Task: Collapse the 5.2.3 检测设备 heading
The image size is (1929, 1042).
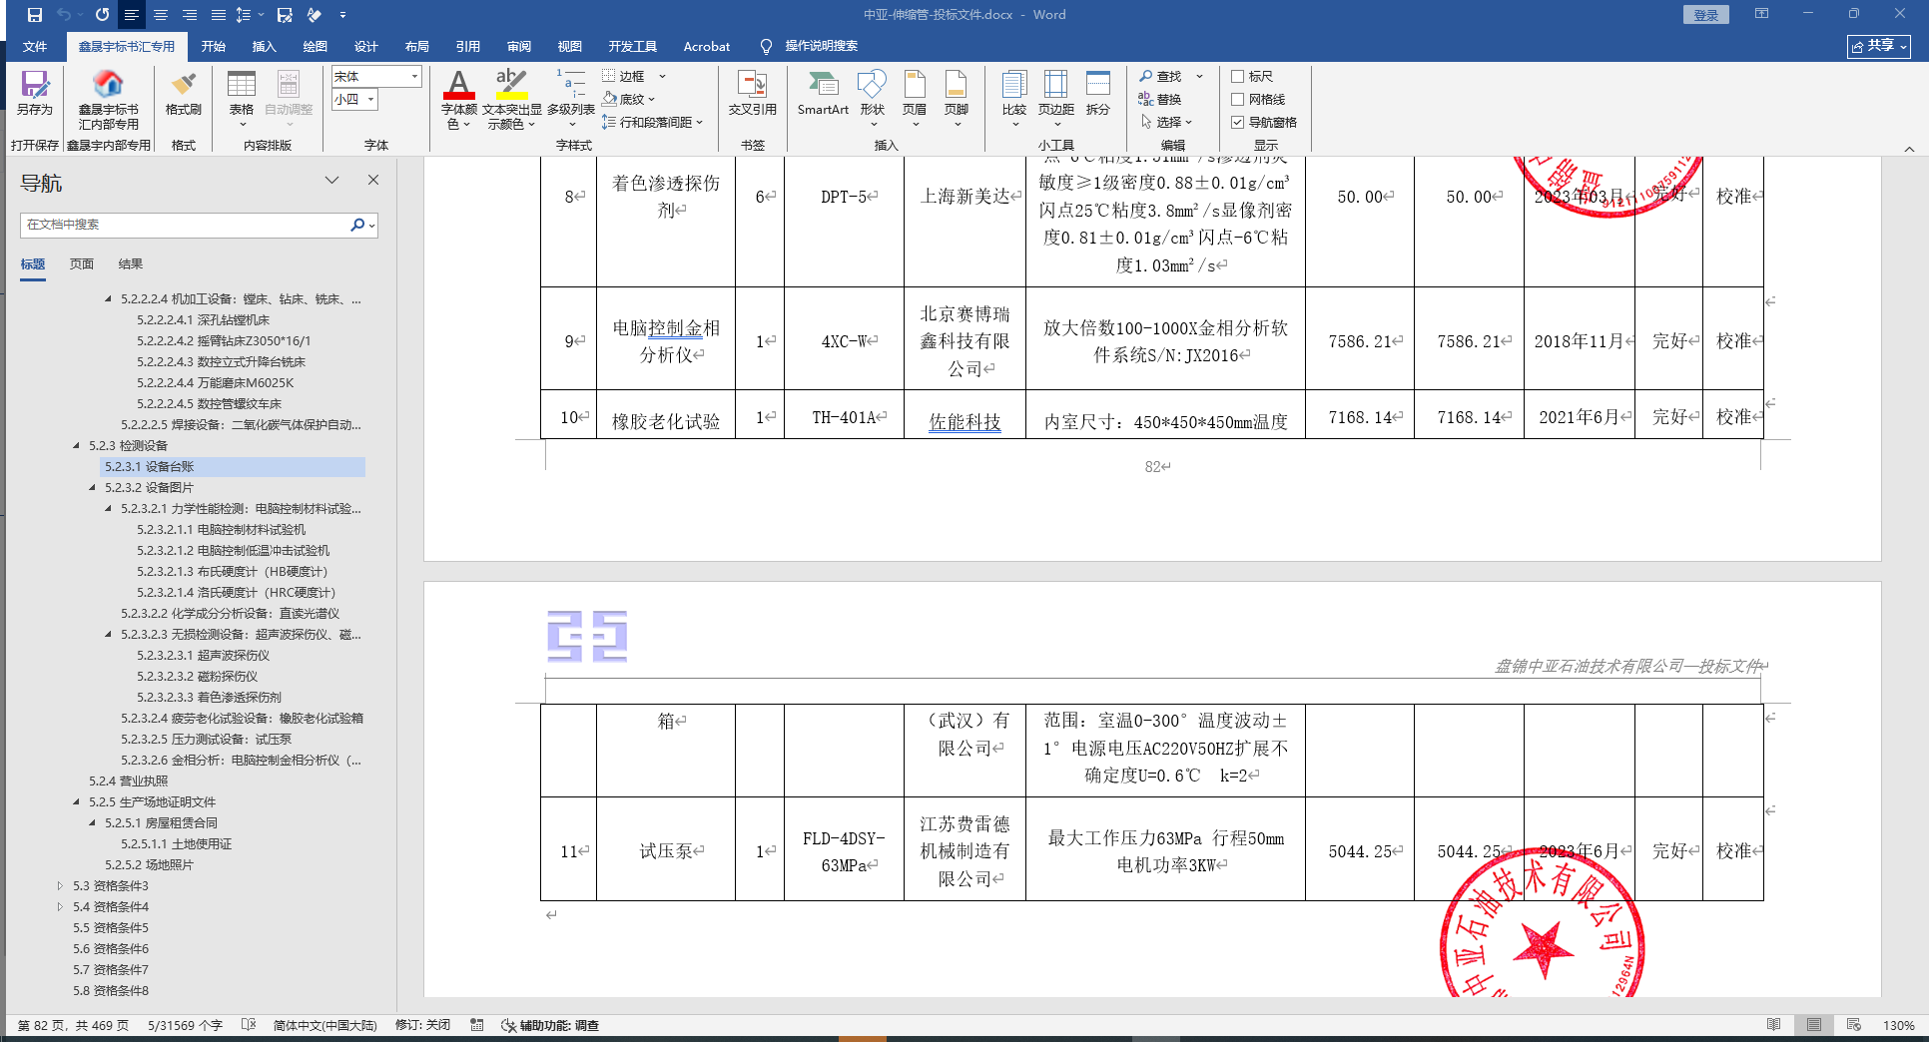Action: point(76,445)
